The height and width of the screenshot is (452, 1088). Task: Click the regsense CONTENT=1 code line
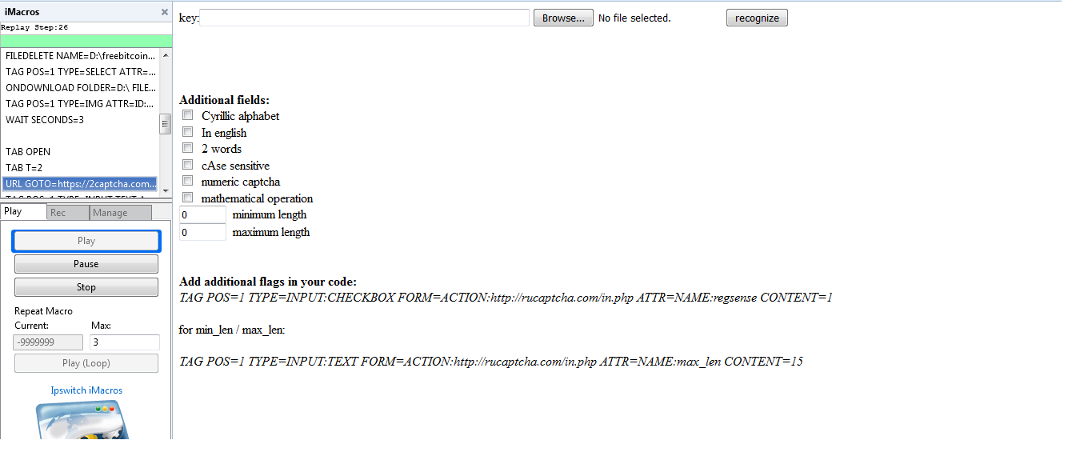(506, 298)
